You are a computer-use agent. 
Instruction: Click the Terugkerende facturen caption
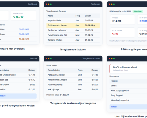click(x=73, y=50)
